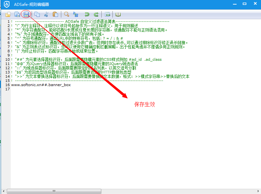Paste using the clipboard icon
This screenshot has height=194, width=261.
click(55, 14)
